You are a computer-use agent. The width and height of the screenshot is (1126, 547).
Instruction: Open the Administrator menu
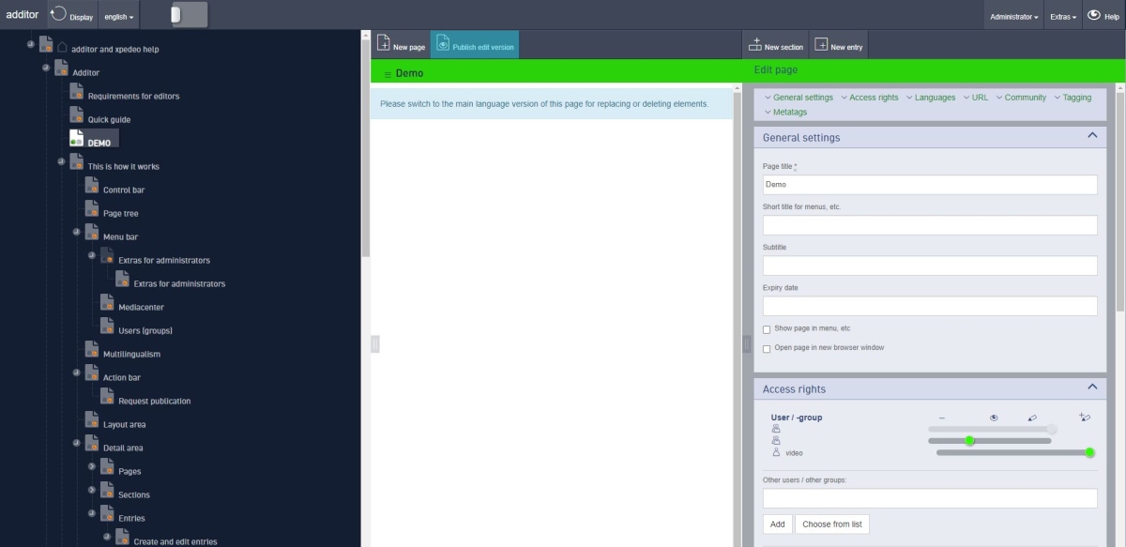tap(1013, 17)
